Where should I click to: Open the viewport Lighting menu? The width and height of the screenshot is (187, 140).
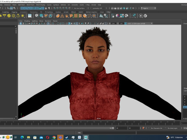pyautogui.click(x=35, y=21)
